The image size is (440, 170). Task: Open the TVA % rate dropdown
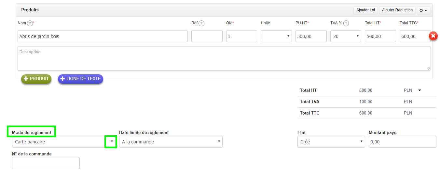click(346, 36)
